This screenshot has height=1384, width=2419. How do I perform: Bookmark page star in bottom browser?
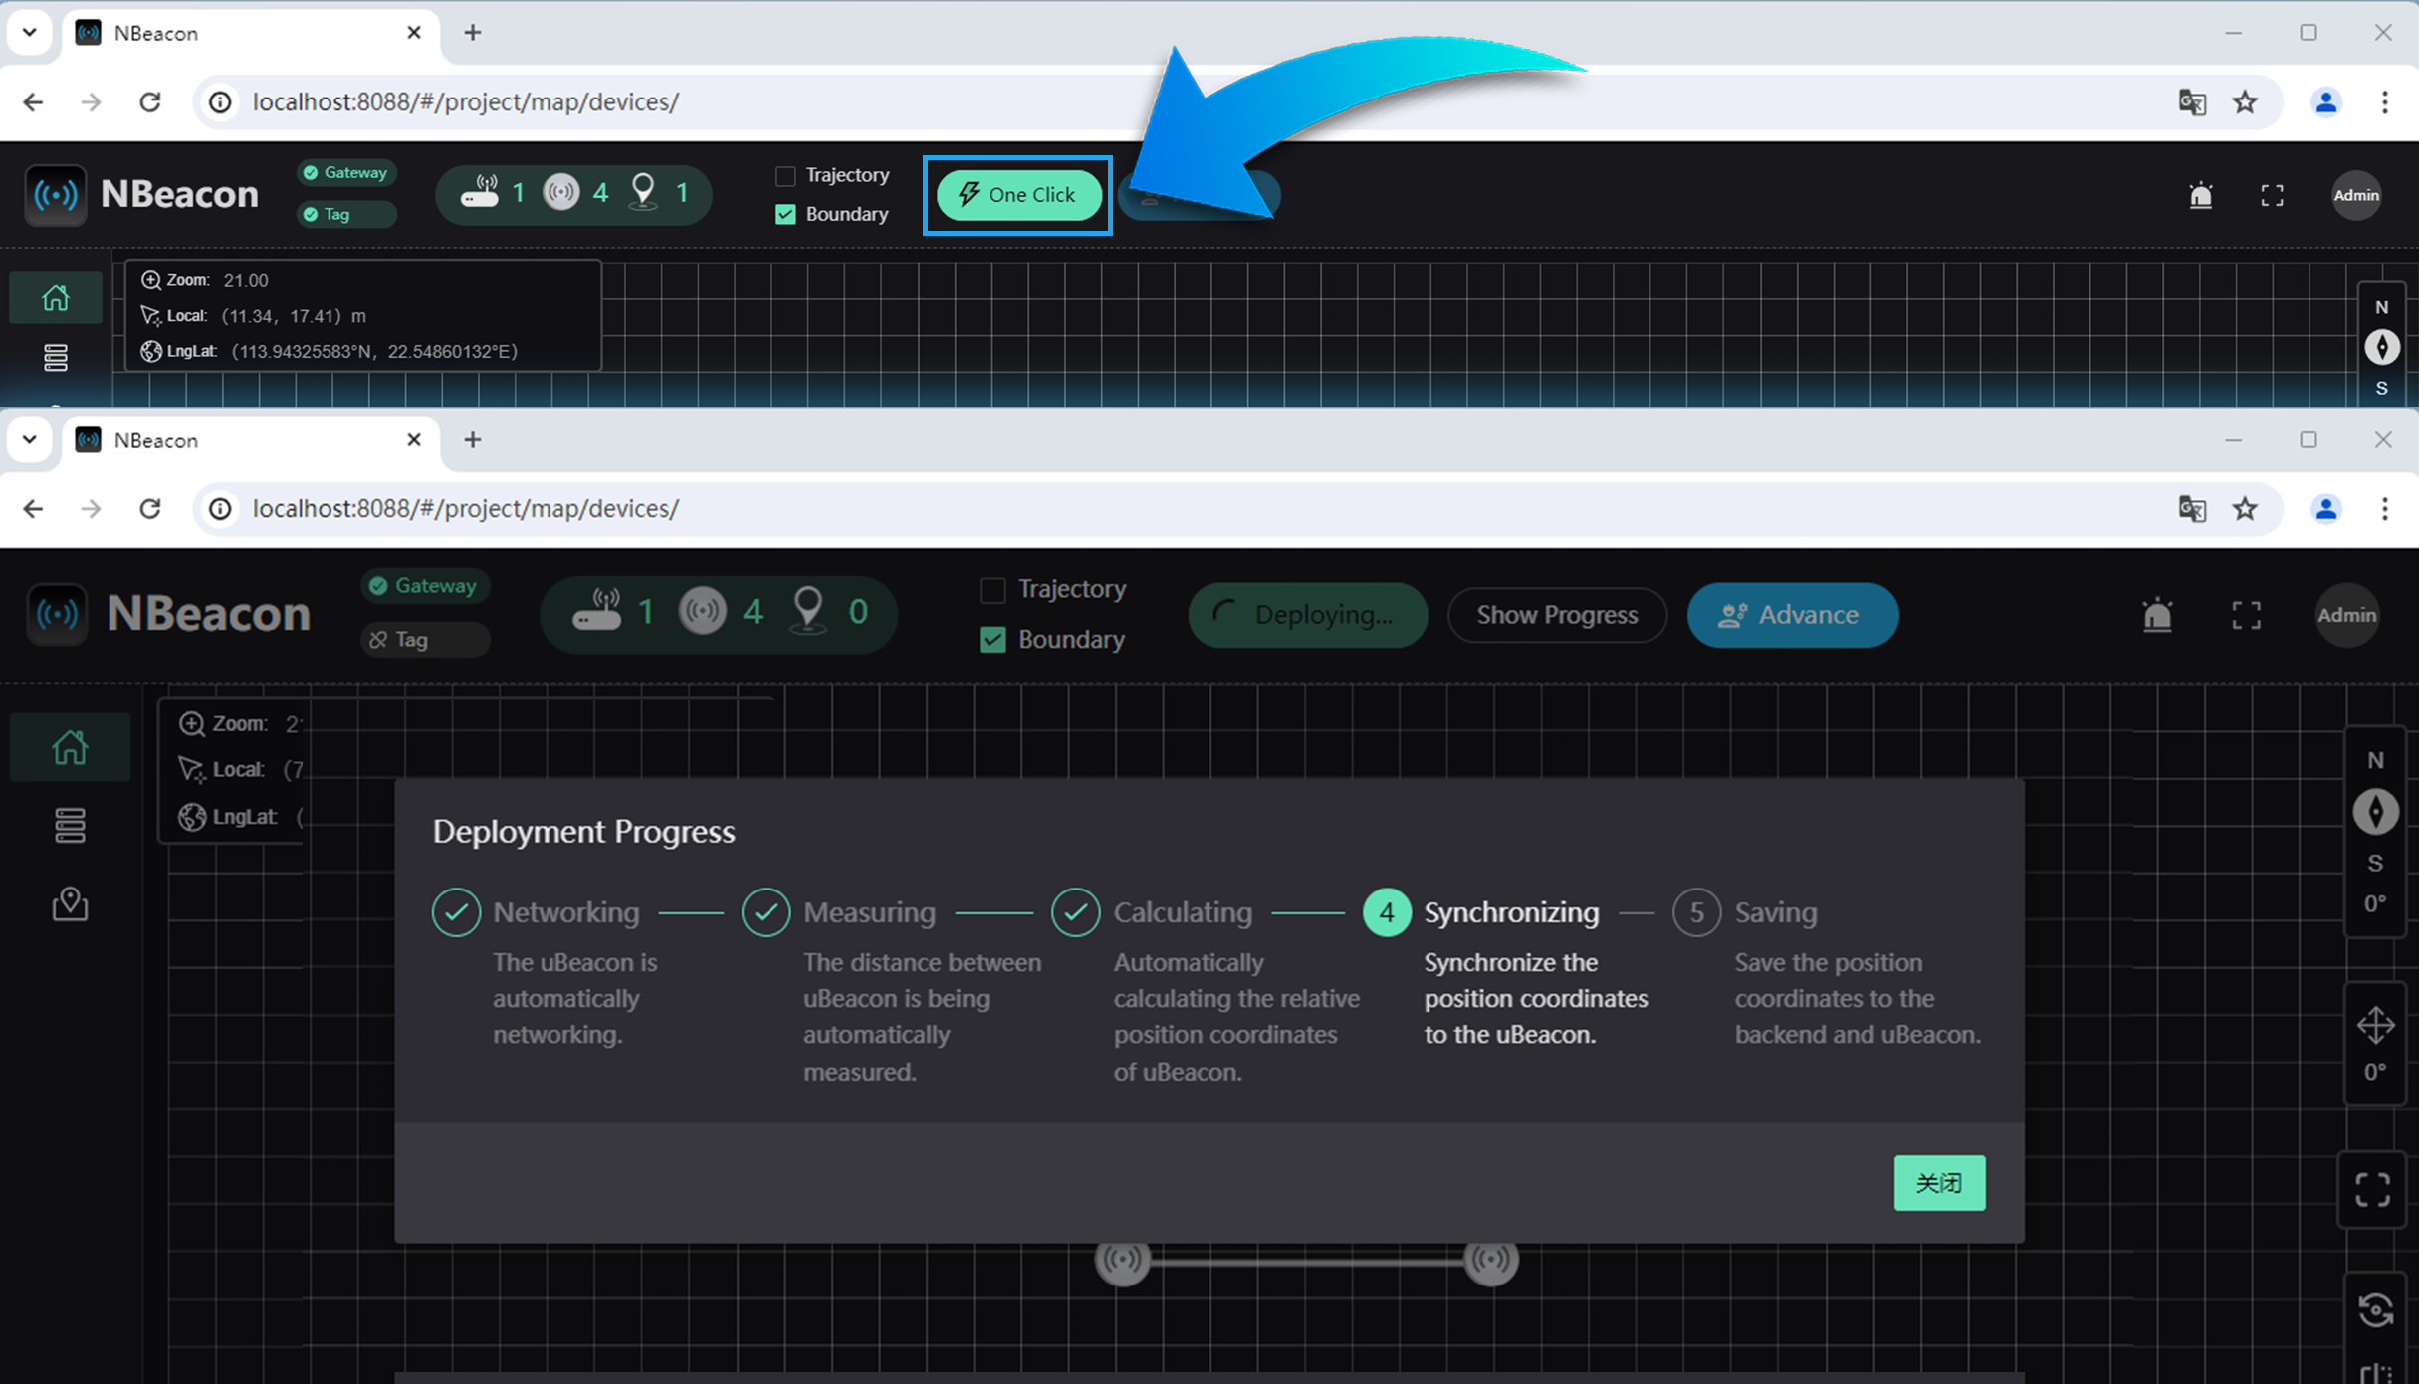coord(2245,508)
